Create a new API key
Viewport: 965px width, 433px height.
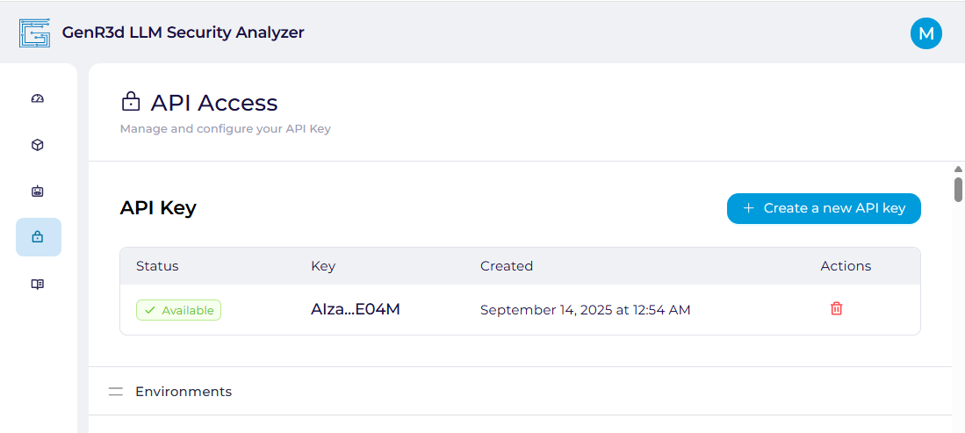click(x=824, y=208)
